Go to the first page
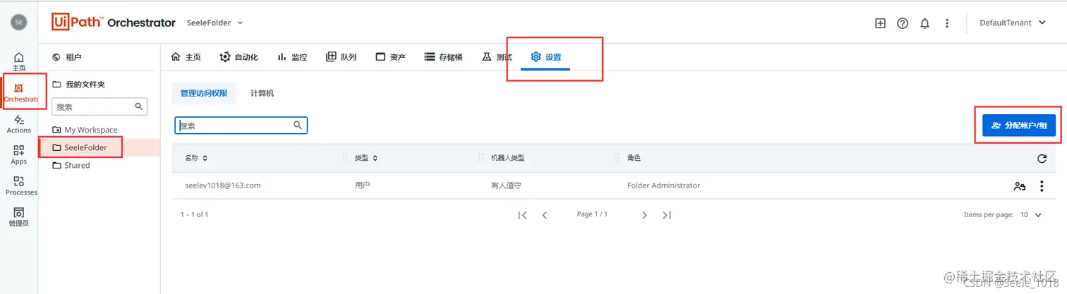 pyautogui.click(x=522, y=215)
